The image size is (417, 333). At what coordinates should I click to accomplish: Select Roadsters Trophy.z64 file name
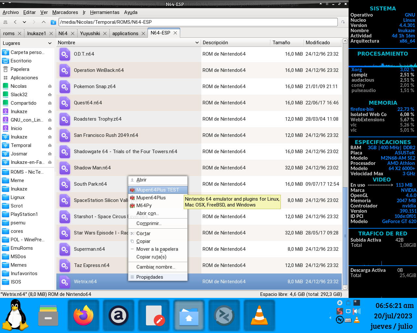coord(98,119)
